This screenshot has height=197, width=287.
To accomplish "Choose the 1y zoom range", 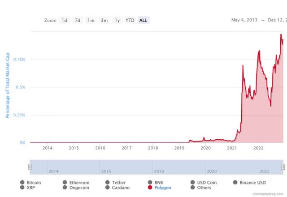I will pos(117,20).
